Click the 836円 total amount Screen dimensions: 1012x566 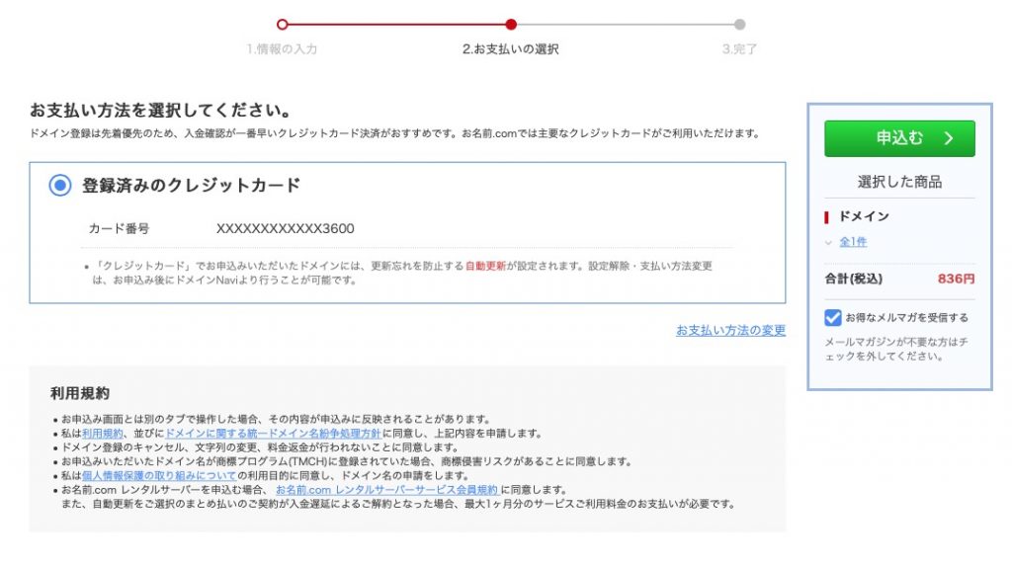[956, 280]
